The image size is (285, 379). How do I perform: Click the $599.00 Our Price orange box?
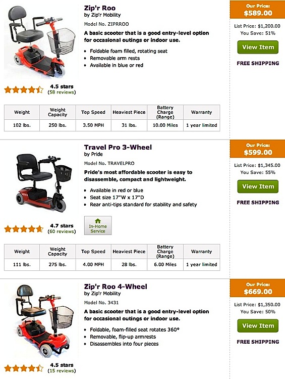(x=257, y=149)
